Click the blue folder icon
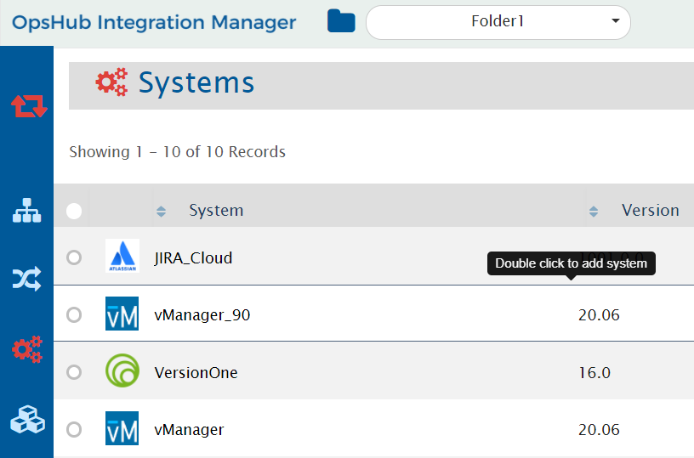The height and width of the screenshot is (458, 694). [x=341, y=21]
